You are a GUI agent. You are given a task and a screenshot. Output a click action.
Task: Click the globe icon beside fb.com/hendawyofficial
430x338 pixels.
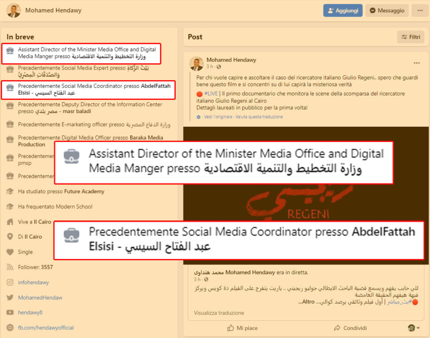[x=10, y=327]
